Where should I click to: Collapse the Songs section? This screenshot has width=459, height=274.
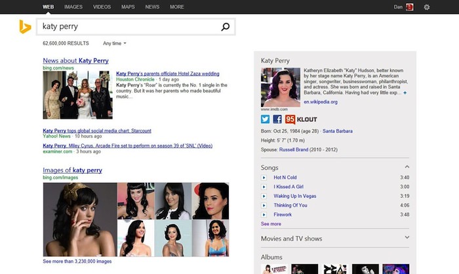click(x=407, y=167)
